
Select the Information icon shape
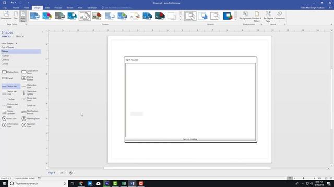click(10, 125)
